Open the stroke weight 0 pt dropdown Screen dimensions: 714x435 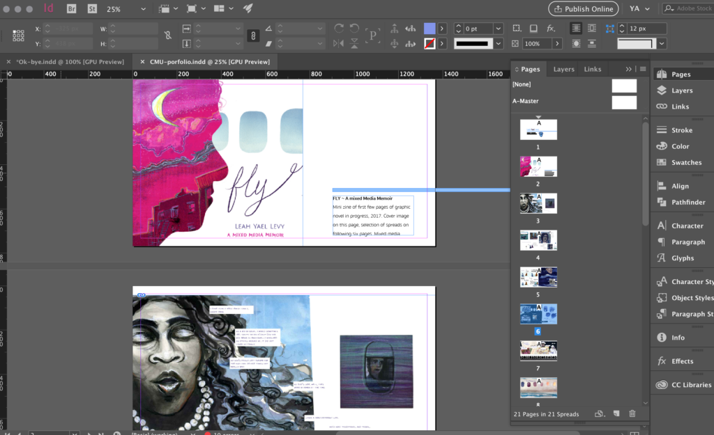pyautogui.click(x=498, y=29)
